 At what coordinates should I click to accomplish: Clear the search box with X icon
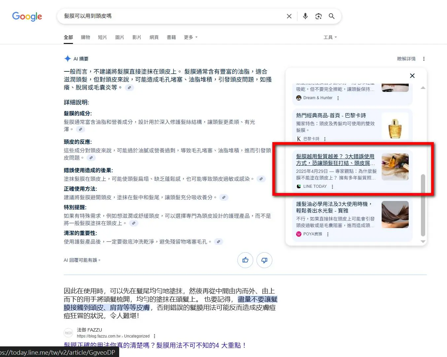point(289,16)
